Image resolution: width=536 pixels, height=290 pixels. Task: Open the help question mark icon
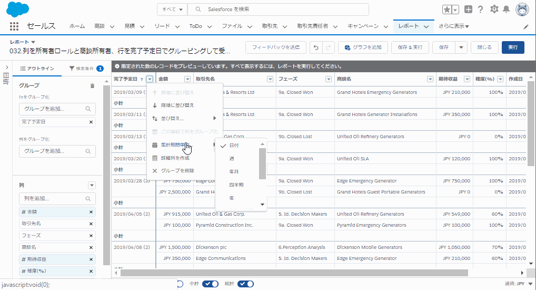pos(480,9)
